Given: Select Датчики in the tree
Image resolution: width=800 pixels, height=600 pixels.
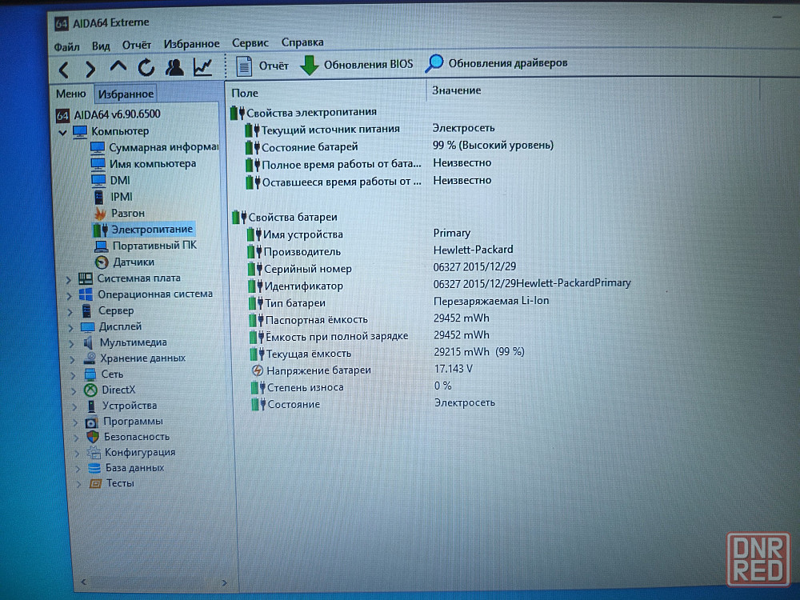Looking at the screenshot, I should coord(133,262).
